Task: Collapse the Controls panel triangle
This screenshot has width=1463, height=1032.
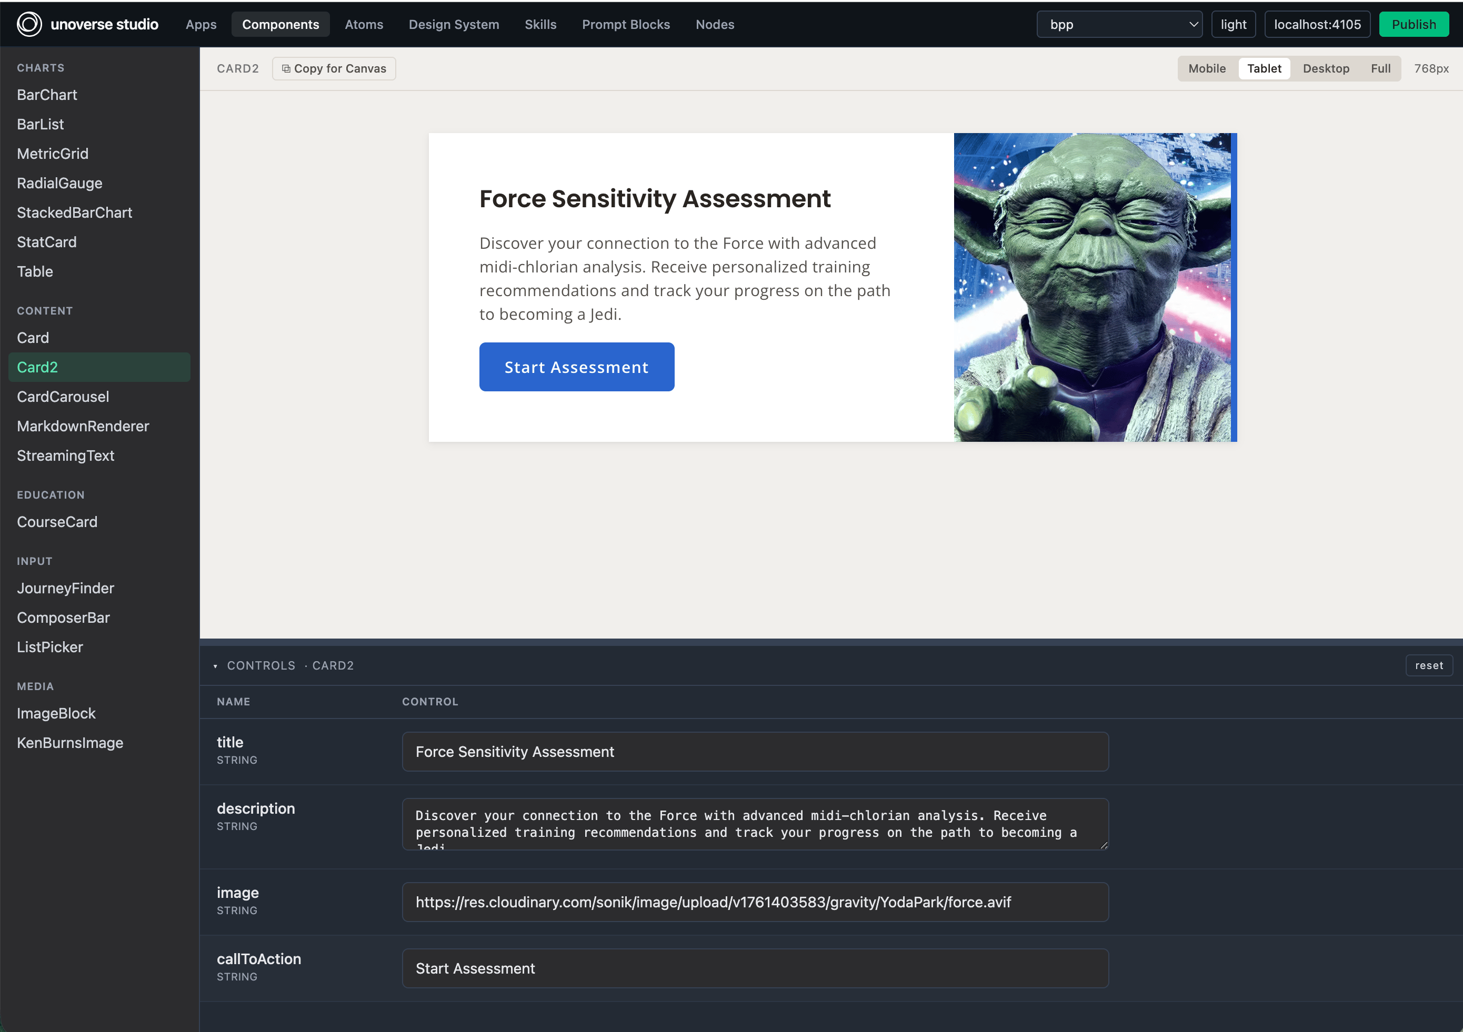Action: 215,666
